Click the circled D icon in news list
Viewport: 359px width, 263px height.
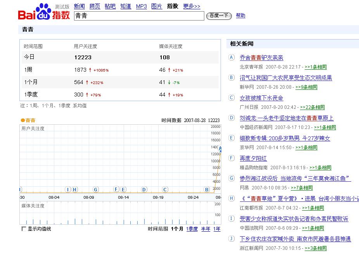point(232,118)
